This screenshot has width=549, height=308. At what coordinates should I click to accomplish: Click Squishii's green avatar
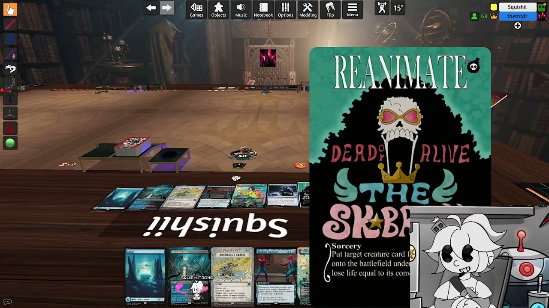[x=541, y=7]
